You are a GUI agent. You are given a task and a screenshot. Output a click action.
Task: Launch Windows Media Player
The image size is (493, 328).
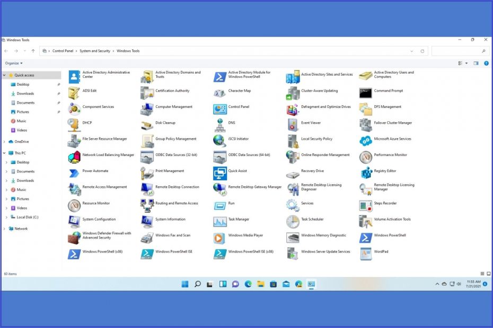tap(220, 236)
